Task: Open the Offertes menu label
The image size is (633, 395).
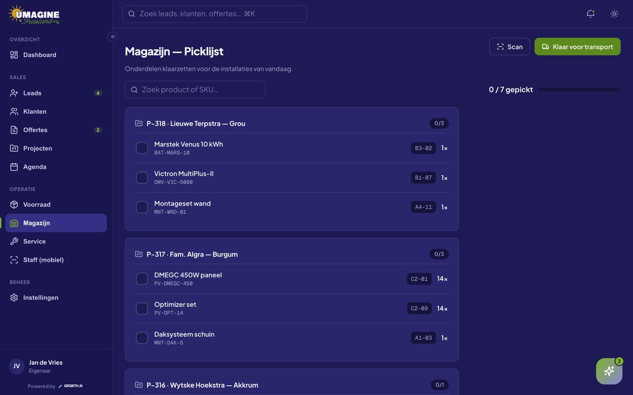Action: pos(35,130)
